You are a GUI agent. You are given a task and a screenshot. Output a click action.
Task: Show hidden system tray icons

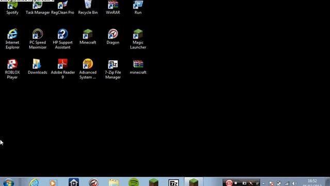pyautogui.click(x=263, y=183)
